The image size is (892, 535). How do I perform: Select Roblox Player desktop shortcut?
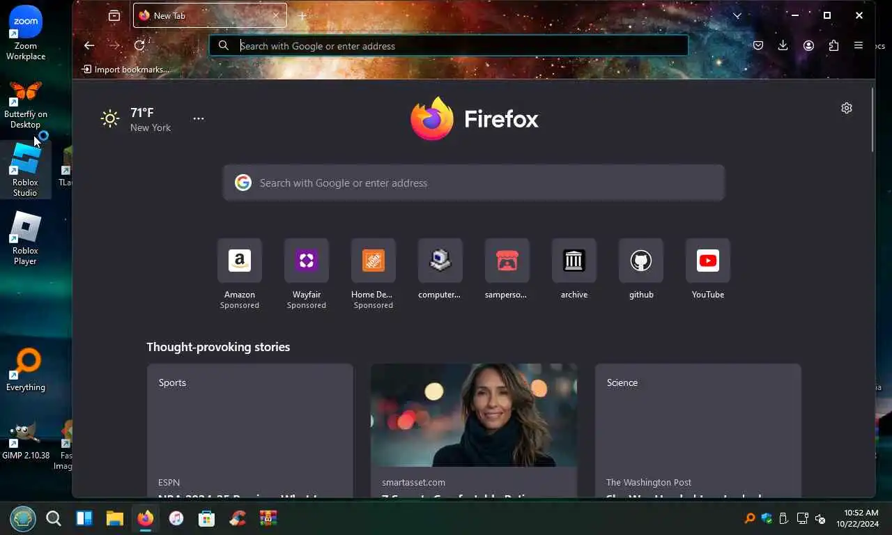(25, 238)
